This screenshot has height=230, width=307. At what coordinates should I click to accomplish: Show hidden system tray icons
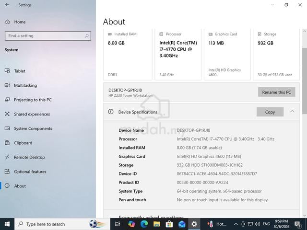click(236, 224)
